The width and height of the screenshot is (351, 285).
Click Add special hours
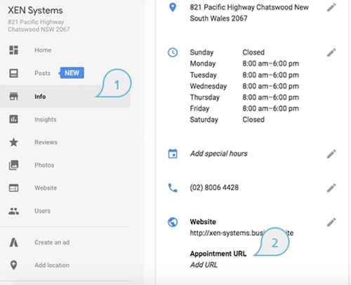(x=218, y=154)
